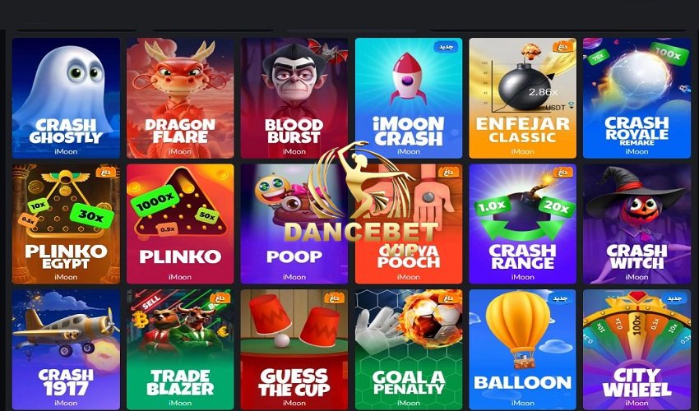The image size is (699, 411).
Task: Click the hot badge on Enfejar Classic
Action: (562, 45)
